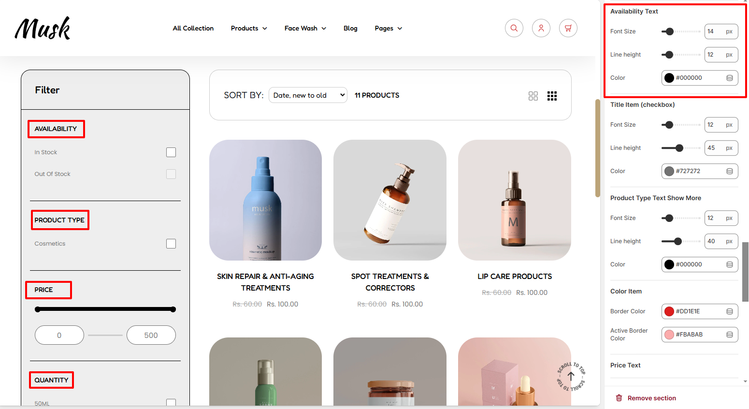Click Remove section

651,398
